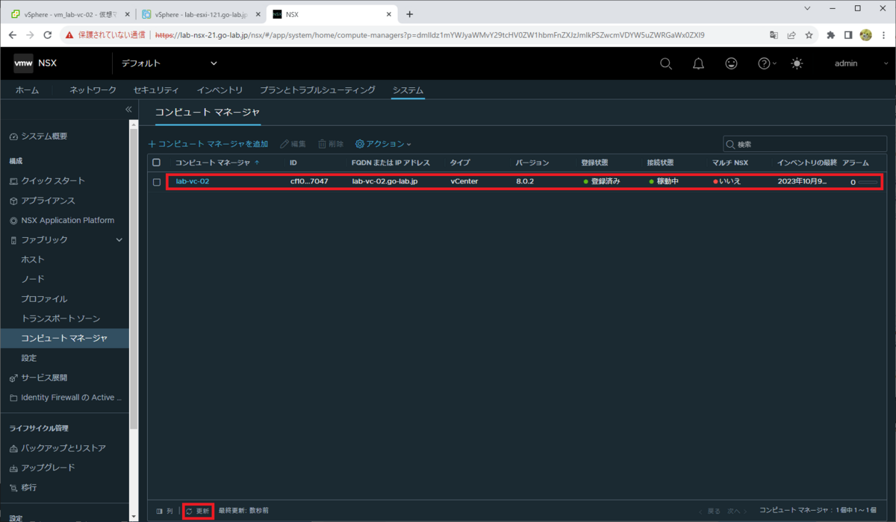Open the notifications bell icon
896x522 pixels.
coord(699,63)
